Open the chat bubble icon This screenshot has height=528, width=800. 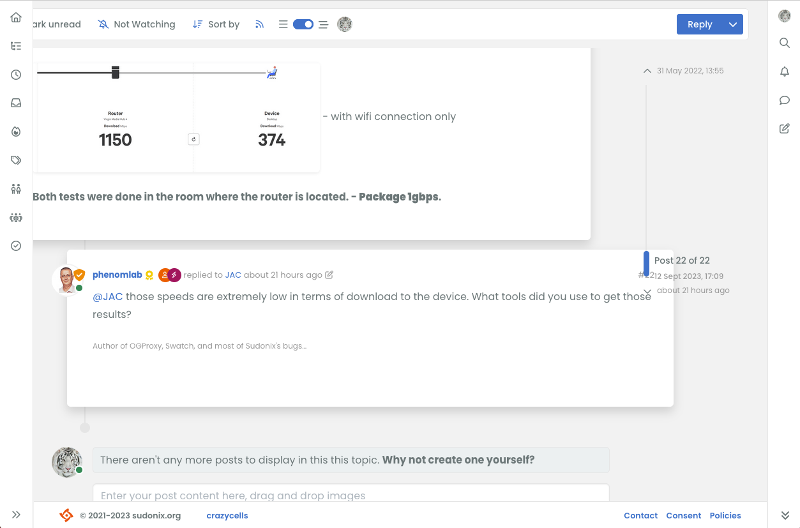tap(785, 100)
